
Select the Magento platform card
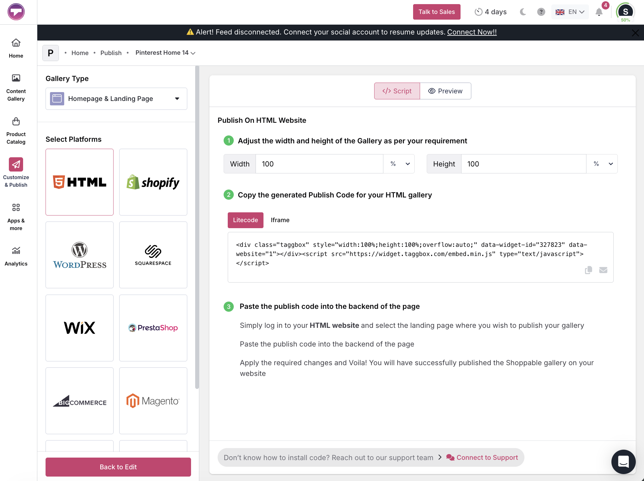(153, 401)
